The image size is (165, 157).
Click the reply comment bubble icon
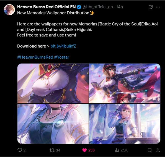point(20,150)
